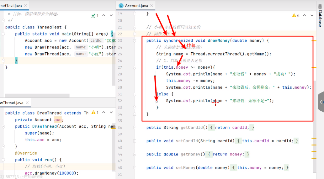Click highlighted 'acc' field in 'private Account acc;'
The image size is (324, 179).
58,120
